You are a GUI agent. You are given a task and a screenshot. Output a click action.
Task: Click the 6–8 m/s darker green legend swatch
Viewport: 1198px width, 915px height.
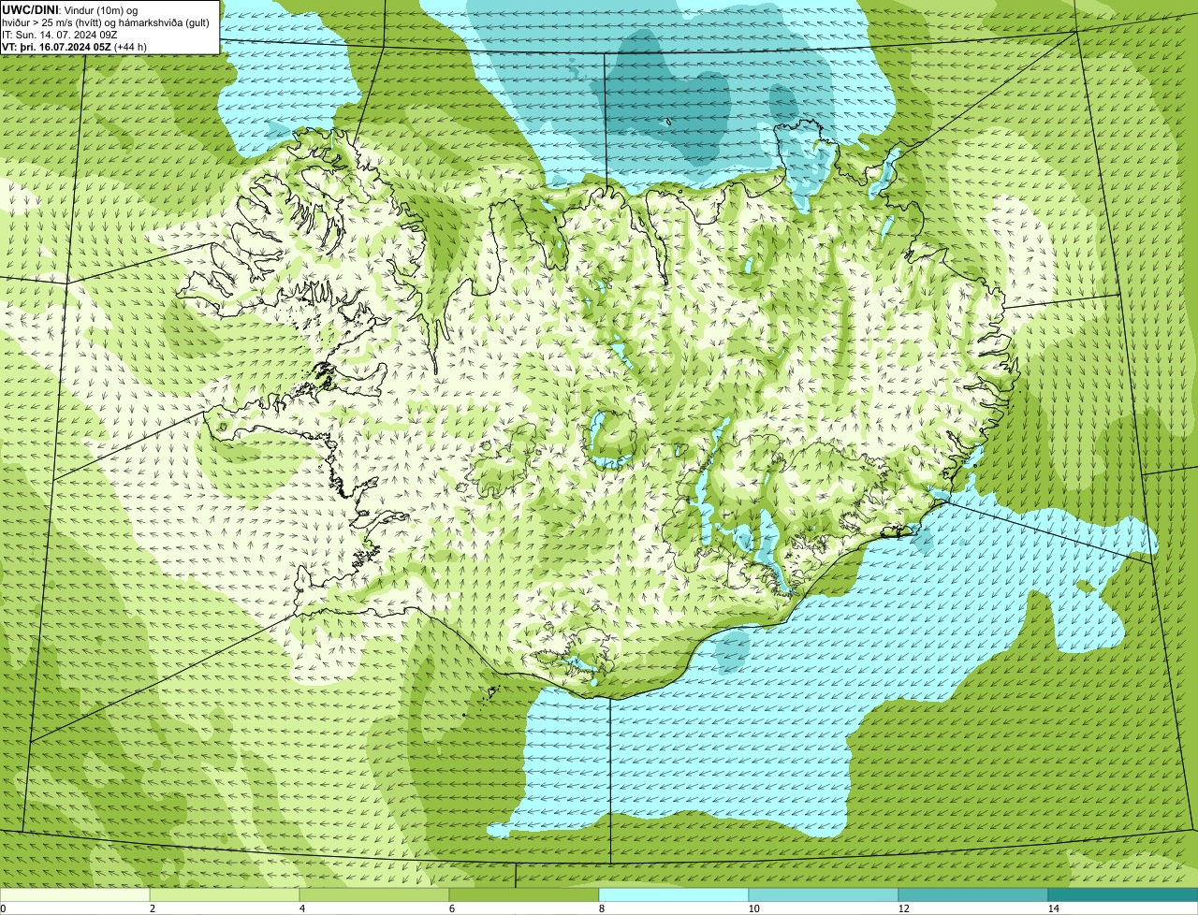click(524, 894)
